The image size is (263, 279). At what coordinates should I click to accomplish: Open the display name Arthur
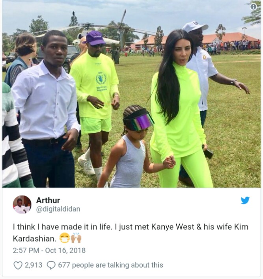click(x=48, y=200)
